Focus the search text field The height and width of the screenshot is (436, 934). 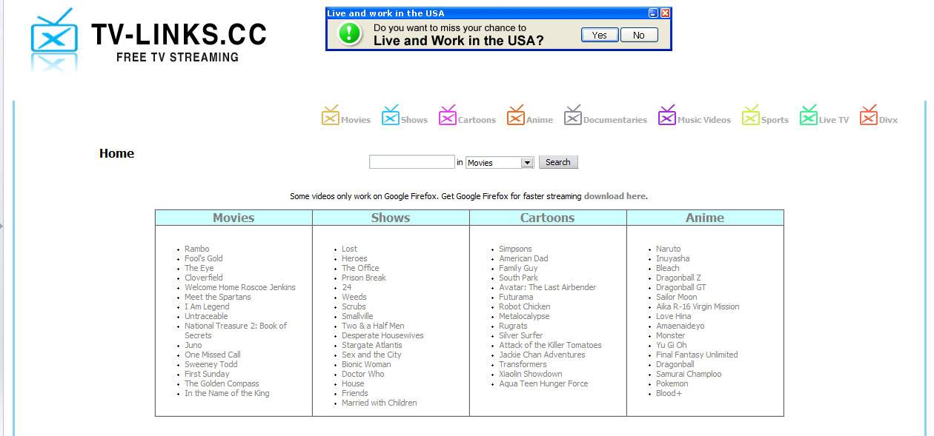click(411, 162)
